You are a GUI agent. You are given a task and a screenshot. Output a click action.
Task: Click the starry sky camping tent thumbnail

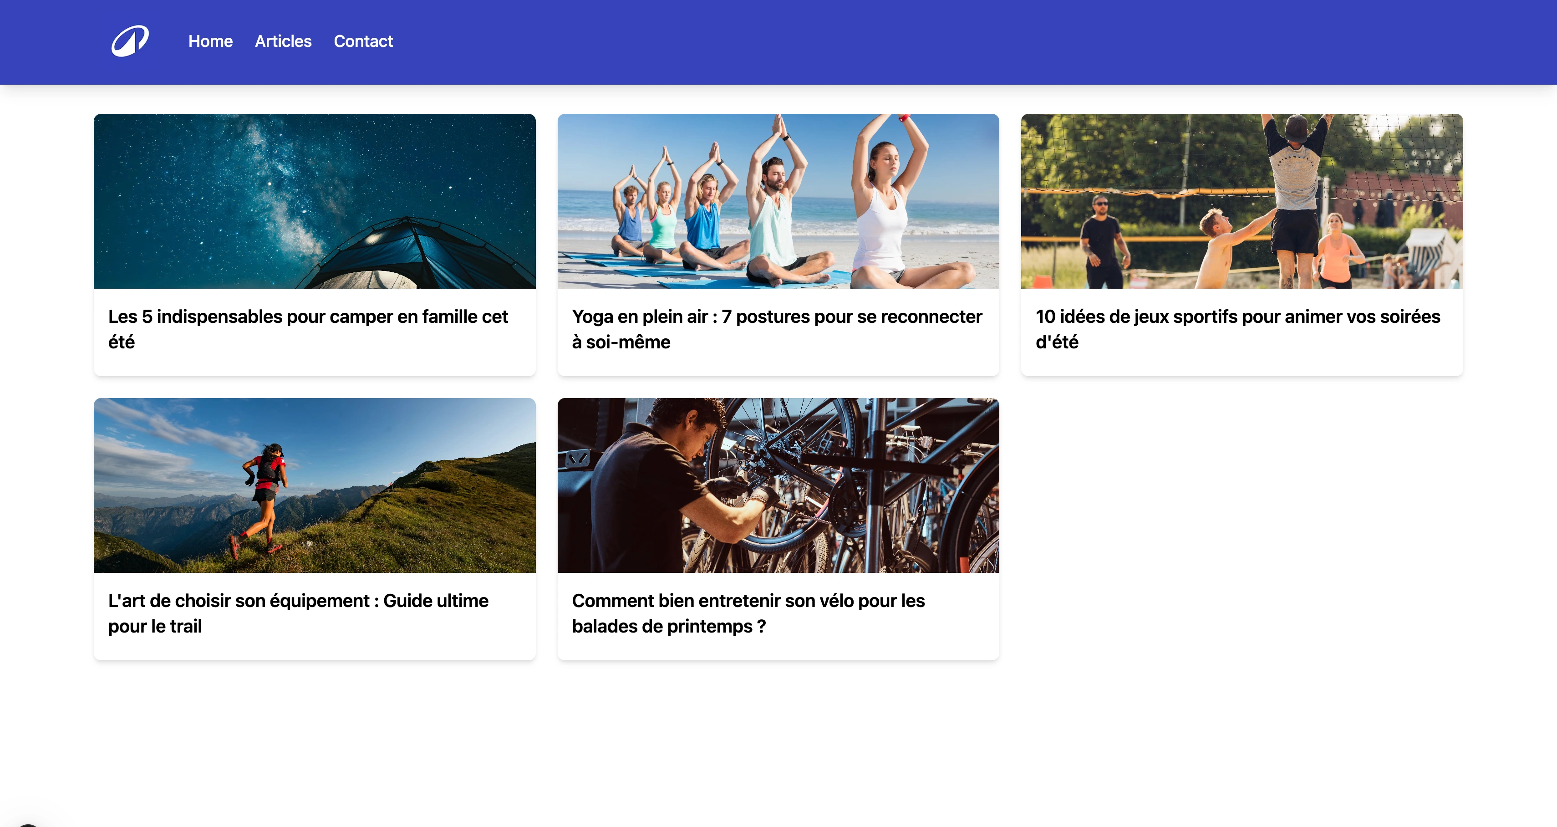[x=314, y=201]
